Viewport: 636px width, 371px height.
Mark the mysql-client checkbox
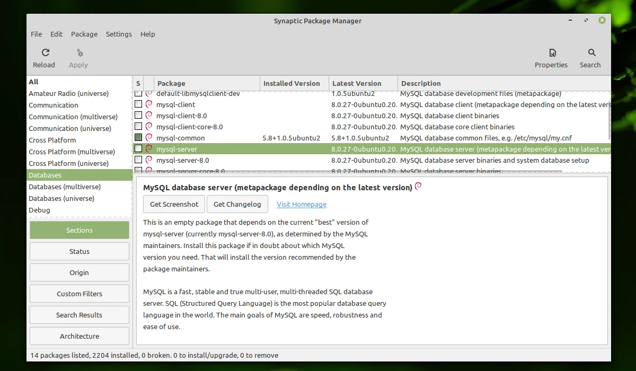[x=138, y=104]
